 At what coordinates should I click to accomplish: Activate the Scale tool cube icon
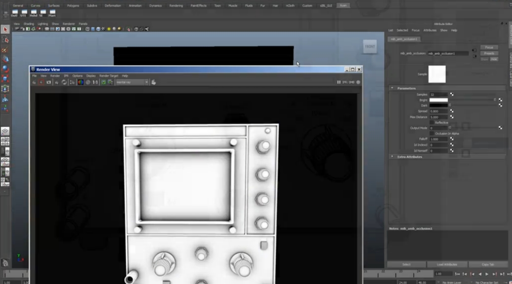(x=5, y=79)
